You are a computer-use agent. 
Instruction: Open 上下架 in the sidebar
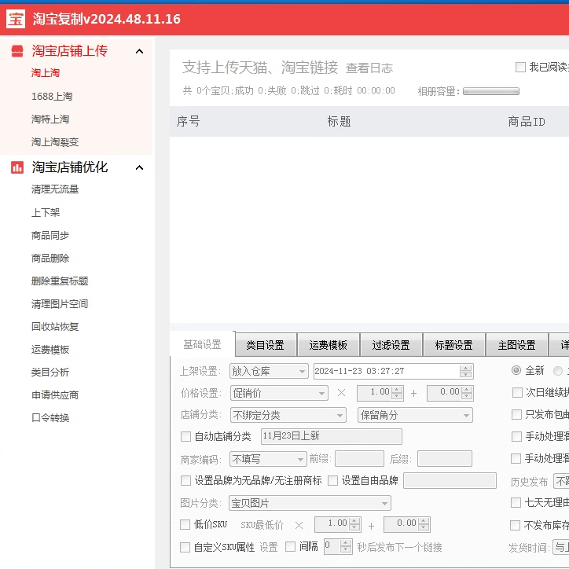click(x=46, y=212)
